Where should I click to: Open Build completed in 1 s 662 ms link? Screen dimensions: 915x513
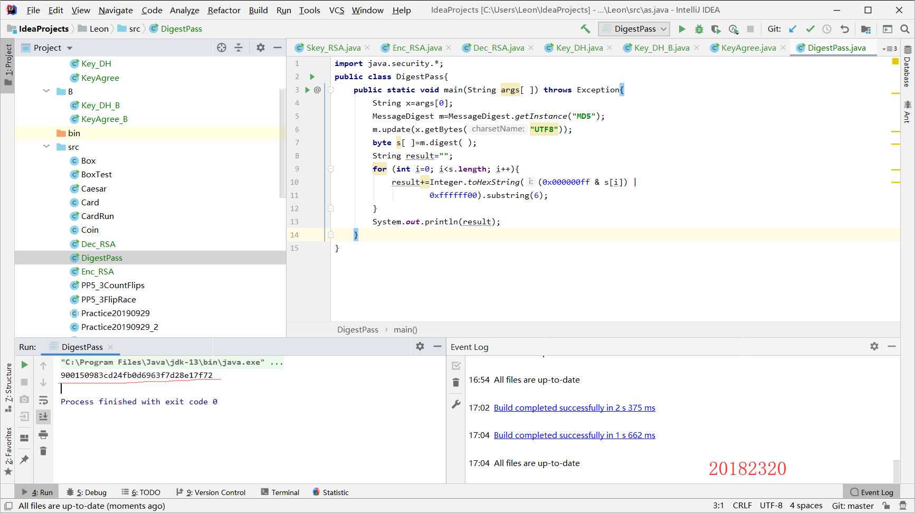tap(574, 435)
